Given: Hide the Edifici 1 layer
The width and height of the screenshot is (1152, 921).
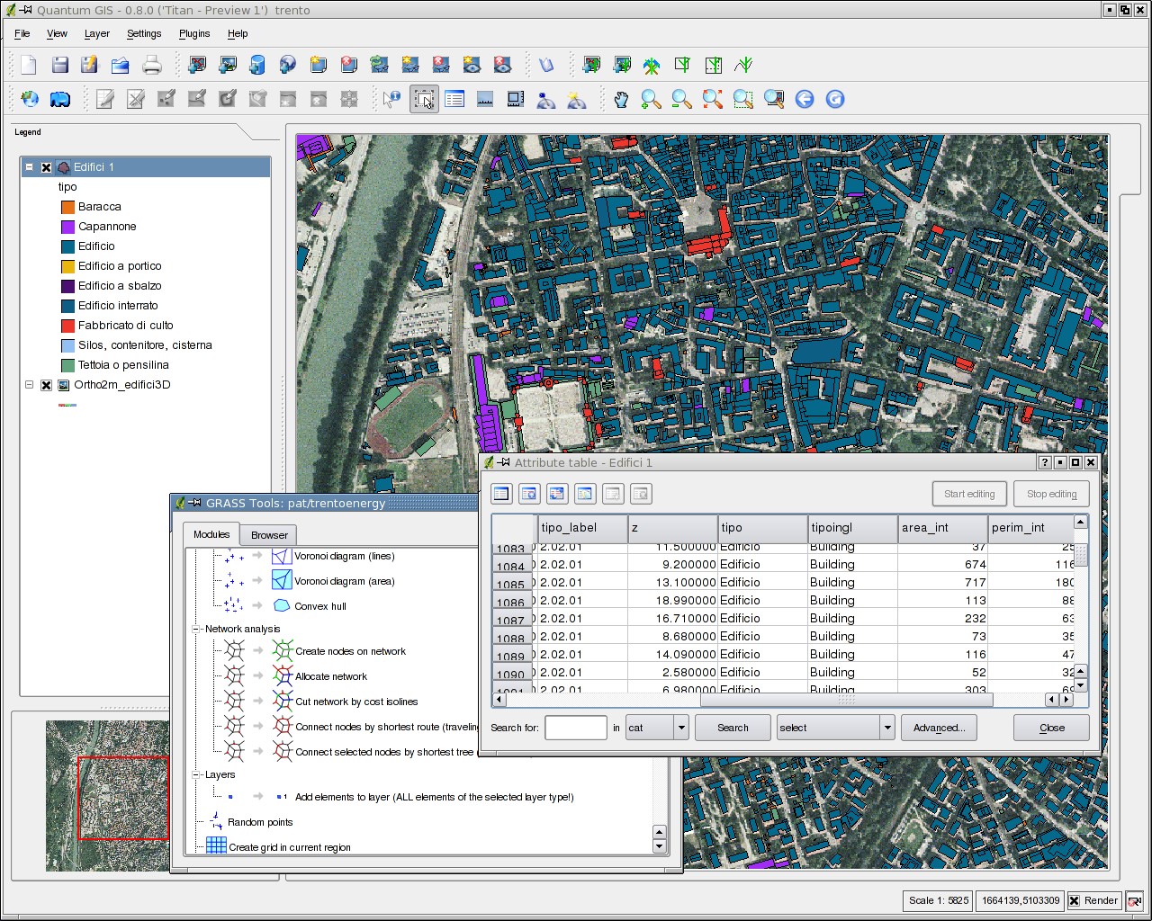Looking at the screenshot, I should [46, 167].
